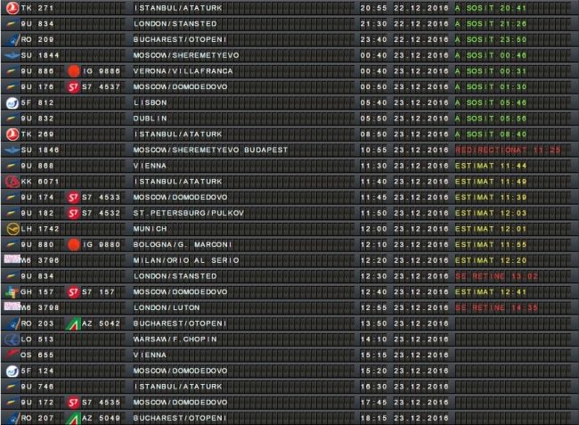Select the ST.PETERSBURG/PULKOV destination
This screenshot has width=579, height=425.
coord(189,213)
